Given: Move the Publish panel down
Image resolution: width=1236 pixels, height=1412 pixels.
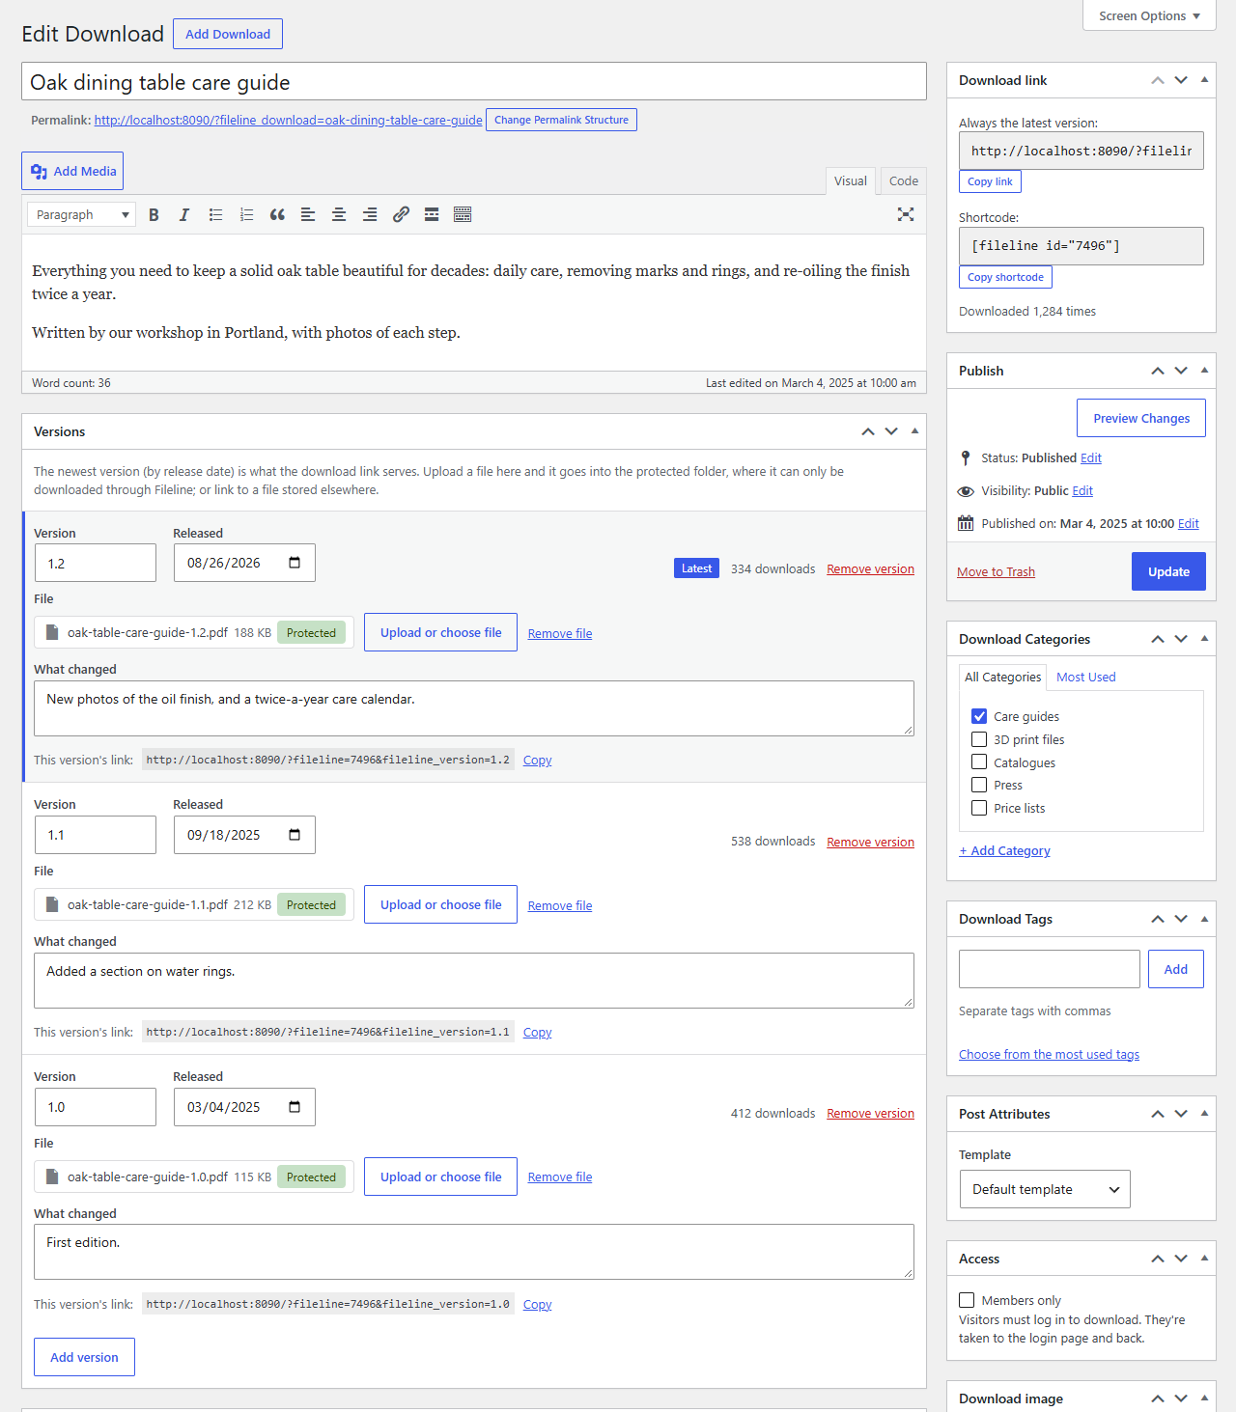Looking at the screenshot, I should click(x=1181, y=371).
